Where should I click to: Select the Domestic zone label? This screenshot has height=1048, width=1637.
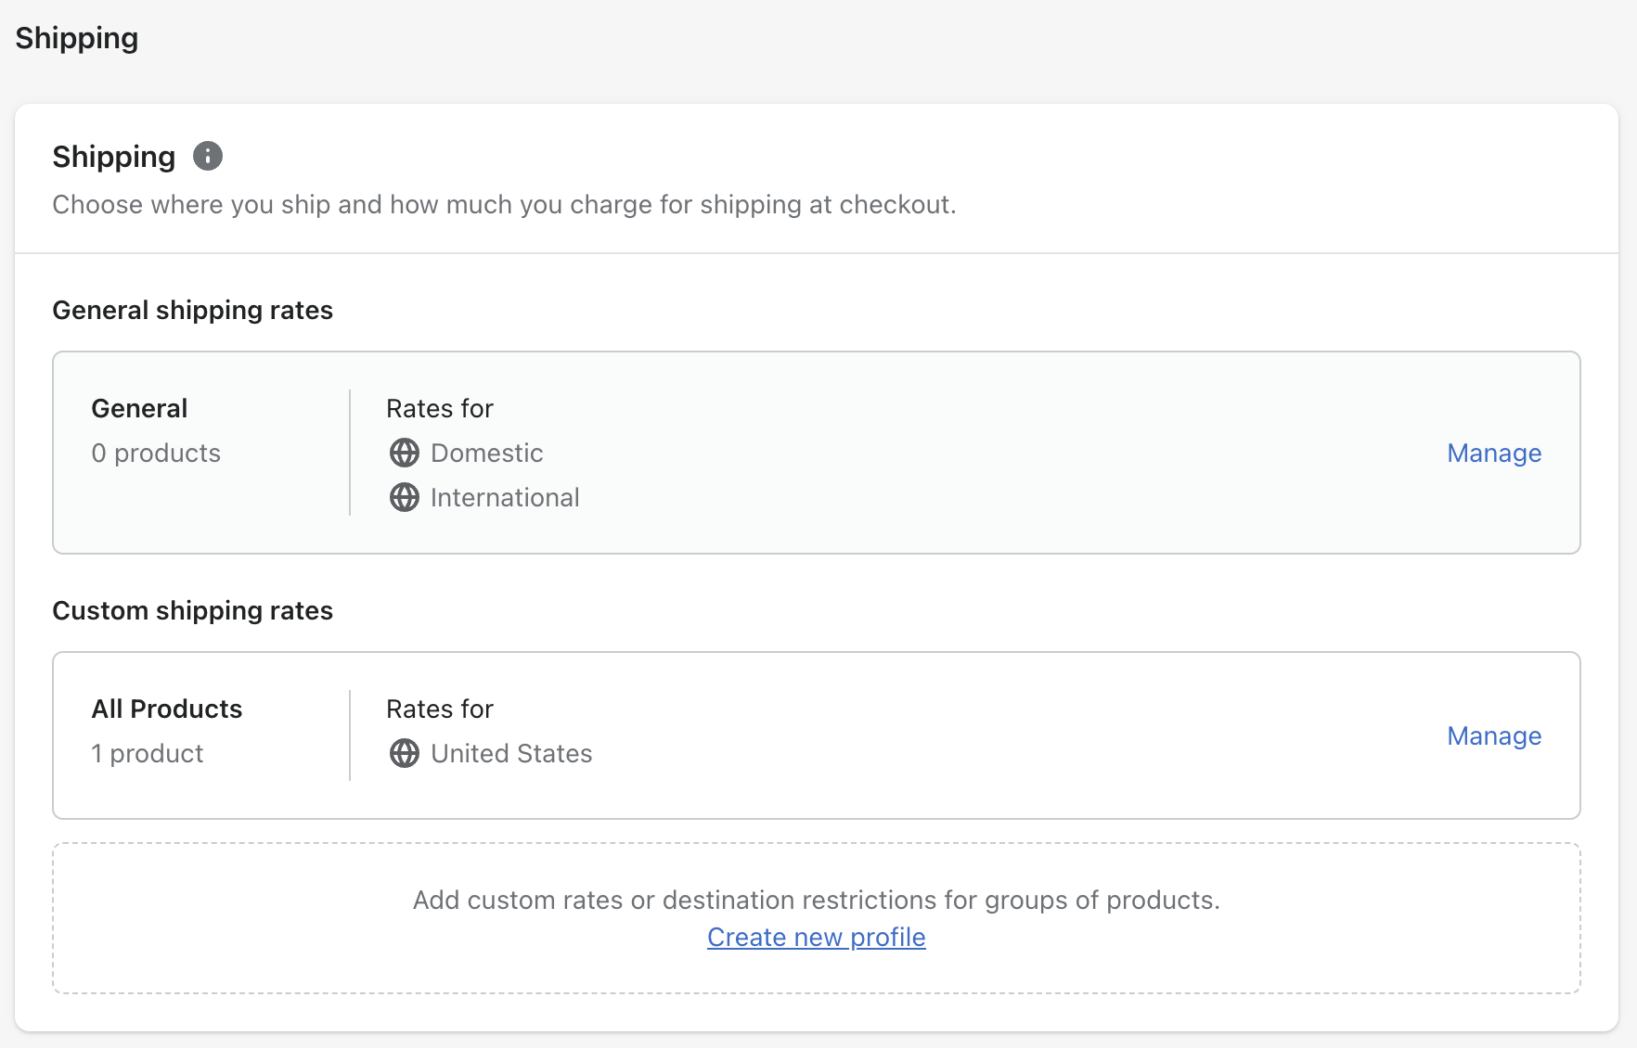point(486,453)
